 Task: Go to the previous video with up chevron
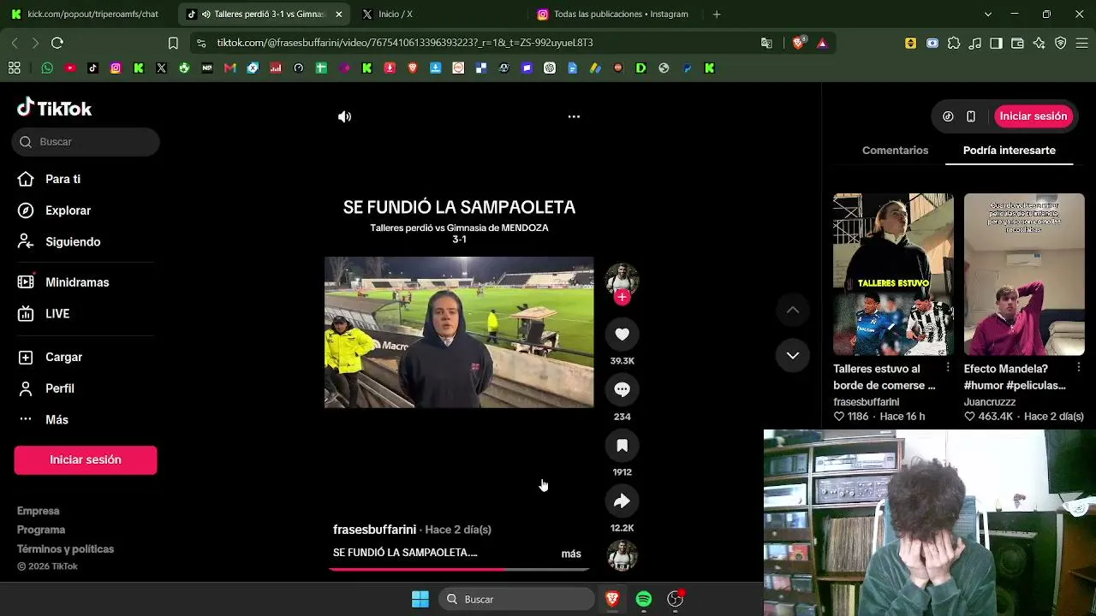[x=793, y=310]
